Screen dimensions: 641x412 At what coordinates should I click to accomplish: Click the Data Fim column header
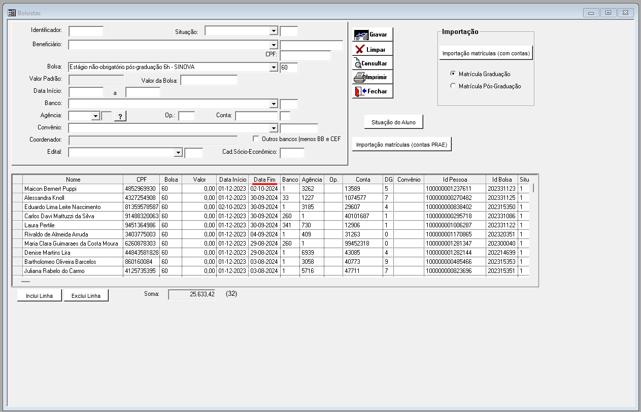click(265, 179)
